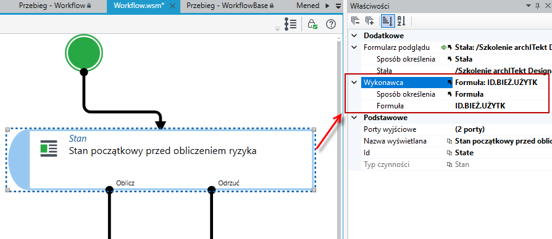552x239 pixels.
Task: Open toolbar overflow options arrow
Action: coord(277,29)
